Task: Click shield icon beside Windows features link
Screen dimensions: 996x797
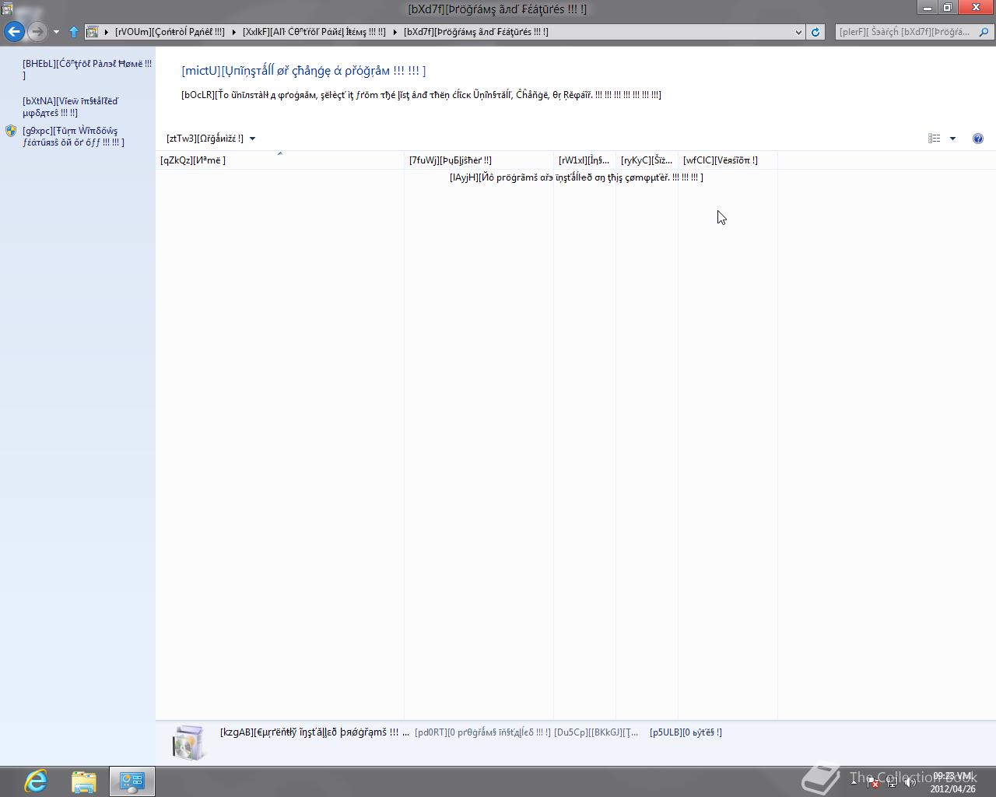Action: [11, 131]
